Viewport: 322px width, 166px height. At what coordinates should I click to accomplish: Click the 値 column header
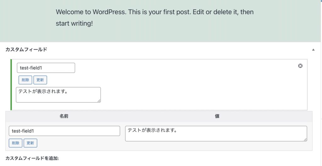217,116
